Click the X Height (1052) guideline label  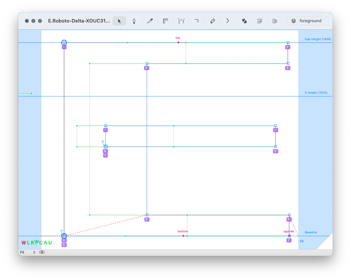click(316, 93)
